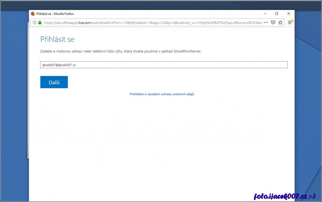322x202 pixels.
Task: Click the Firefox logo in the title bar
Action: click(x=33, y=14)
